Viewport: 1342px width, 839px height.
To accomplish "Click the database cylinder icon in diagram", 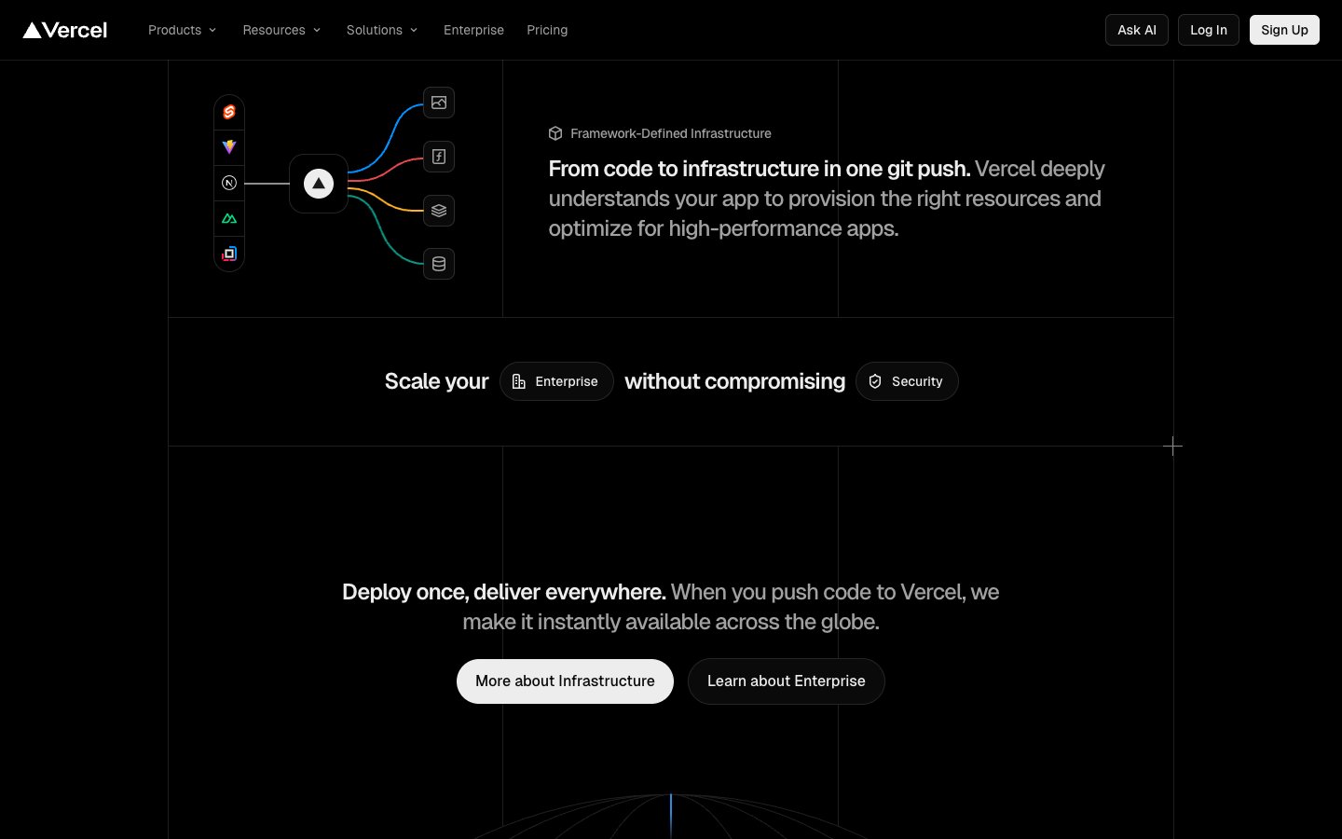I will pos(439,264).
